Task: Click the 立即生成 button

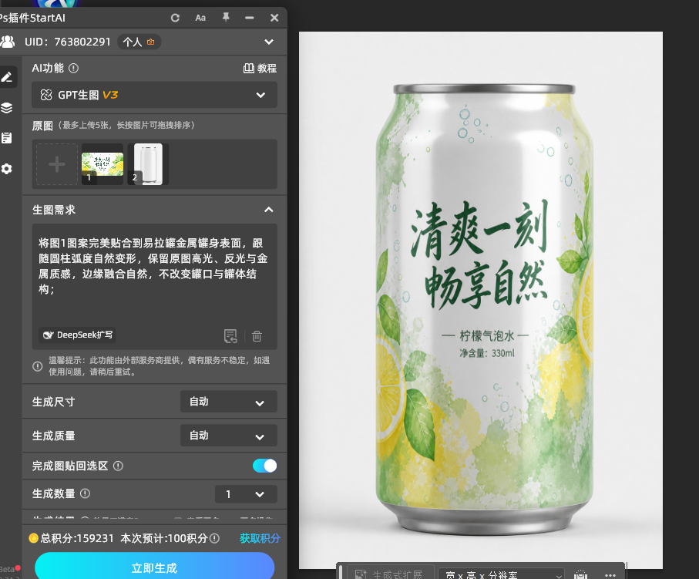Action: [154, 567]
